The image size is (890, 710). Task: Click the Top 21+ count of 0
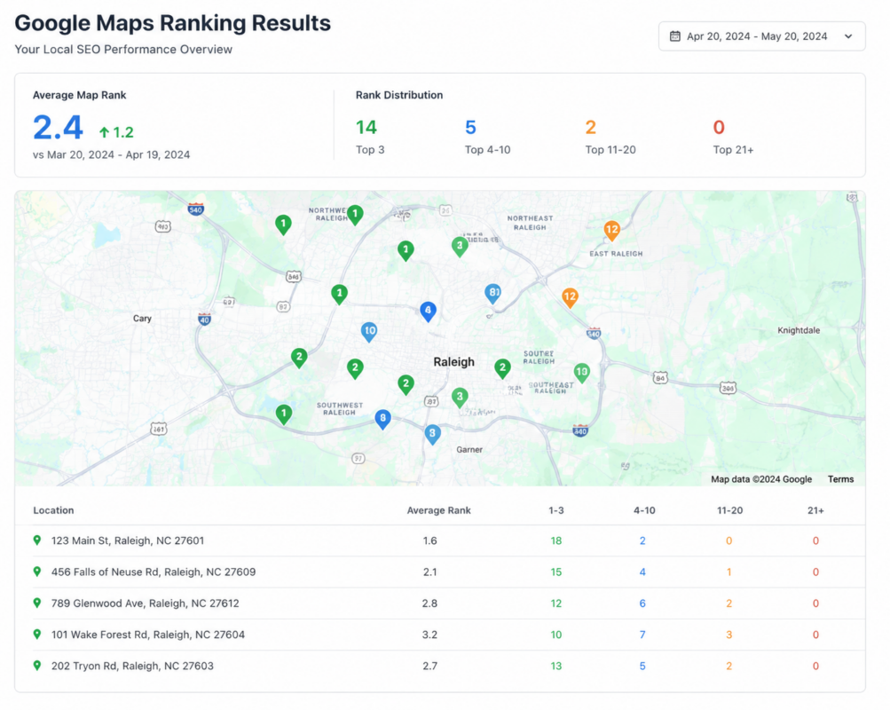tap(719, 127)
